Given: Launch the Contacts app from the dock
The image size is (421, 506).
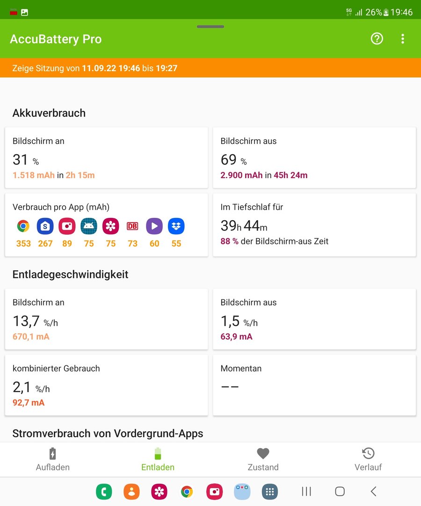Looking at the screenshot, I should [x=131, y=491].
